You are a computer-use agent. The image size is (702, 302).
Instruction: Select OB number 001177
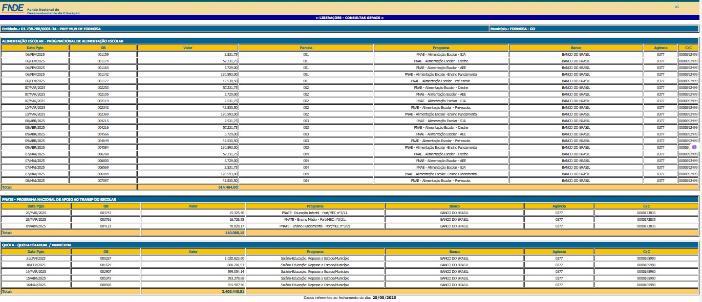coord(103,81)
